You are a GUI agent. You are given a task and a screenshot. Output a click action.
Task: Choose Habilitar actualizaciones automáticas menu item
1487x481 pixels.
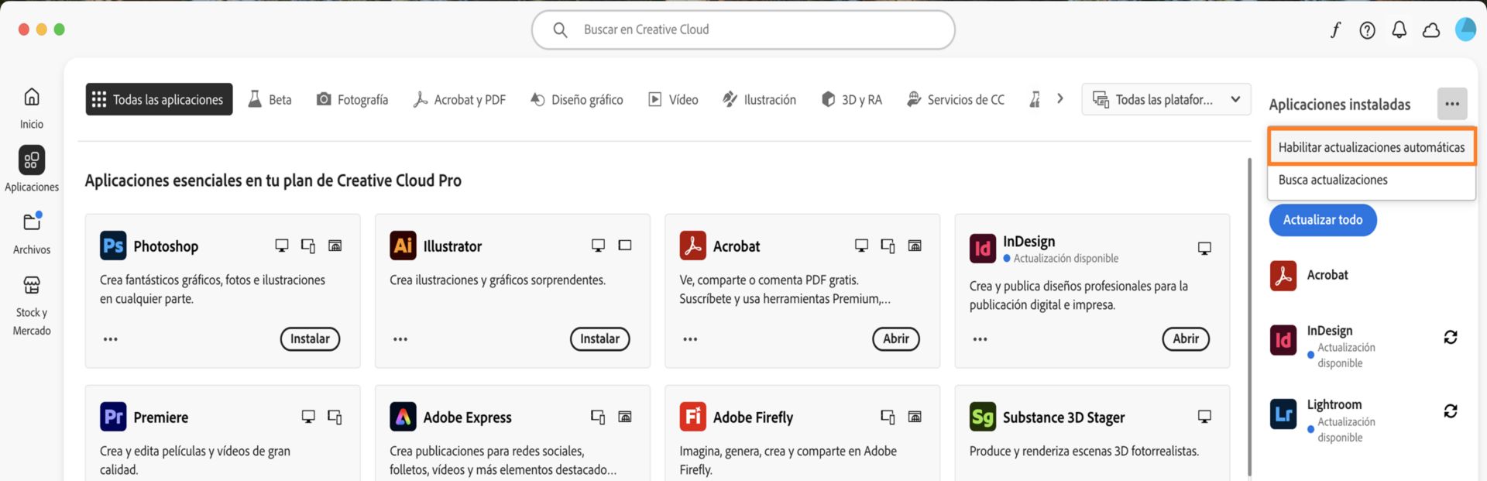[1372, 147]
